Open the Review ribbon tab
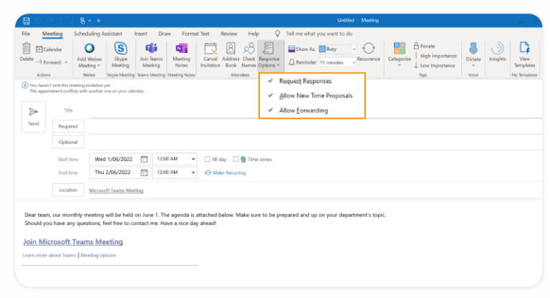The width and height of the screenshot is (550, 298). point(228,34)
